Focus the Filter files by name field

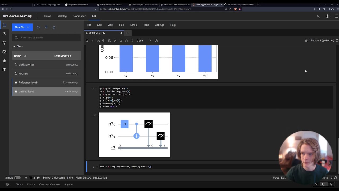(46, 38)
